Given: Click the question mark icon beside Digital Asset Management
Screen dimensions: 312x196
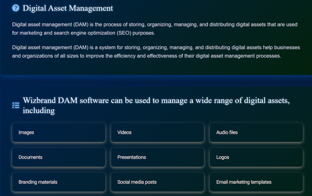Looking at the screenshot, I should (16, 8).
